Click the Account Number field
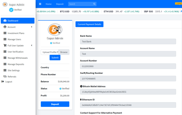 pos(128,66)
